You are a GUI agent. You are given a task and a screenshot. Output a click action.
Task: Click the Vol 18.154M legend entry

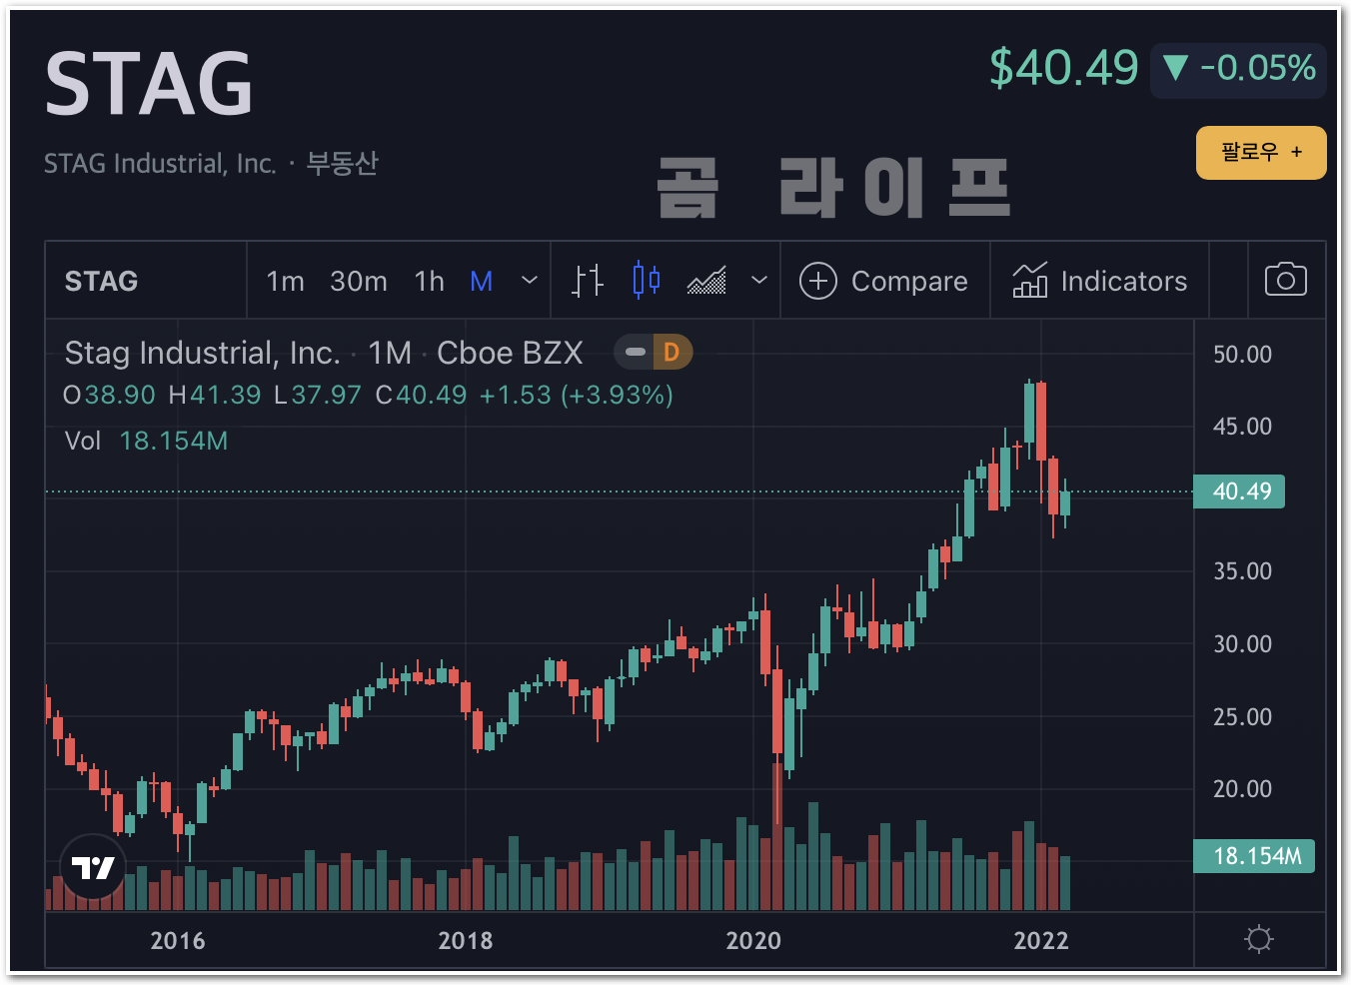(146, 441)
